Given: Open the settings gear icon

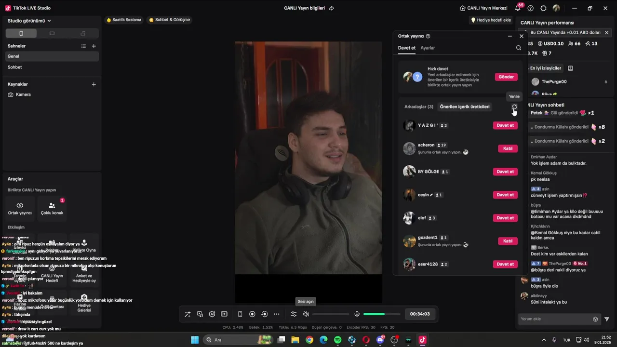Looking at the screenshot, I should [x=543, y=8].
